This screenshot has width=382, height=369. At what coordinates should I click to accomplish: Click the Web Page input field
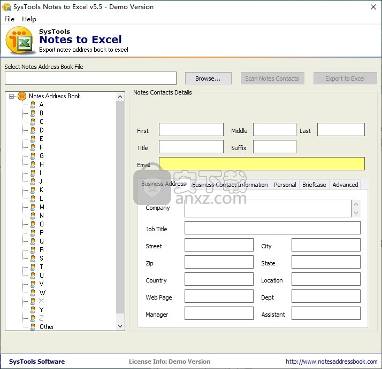[x=219, y=296]
